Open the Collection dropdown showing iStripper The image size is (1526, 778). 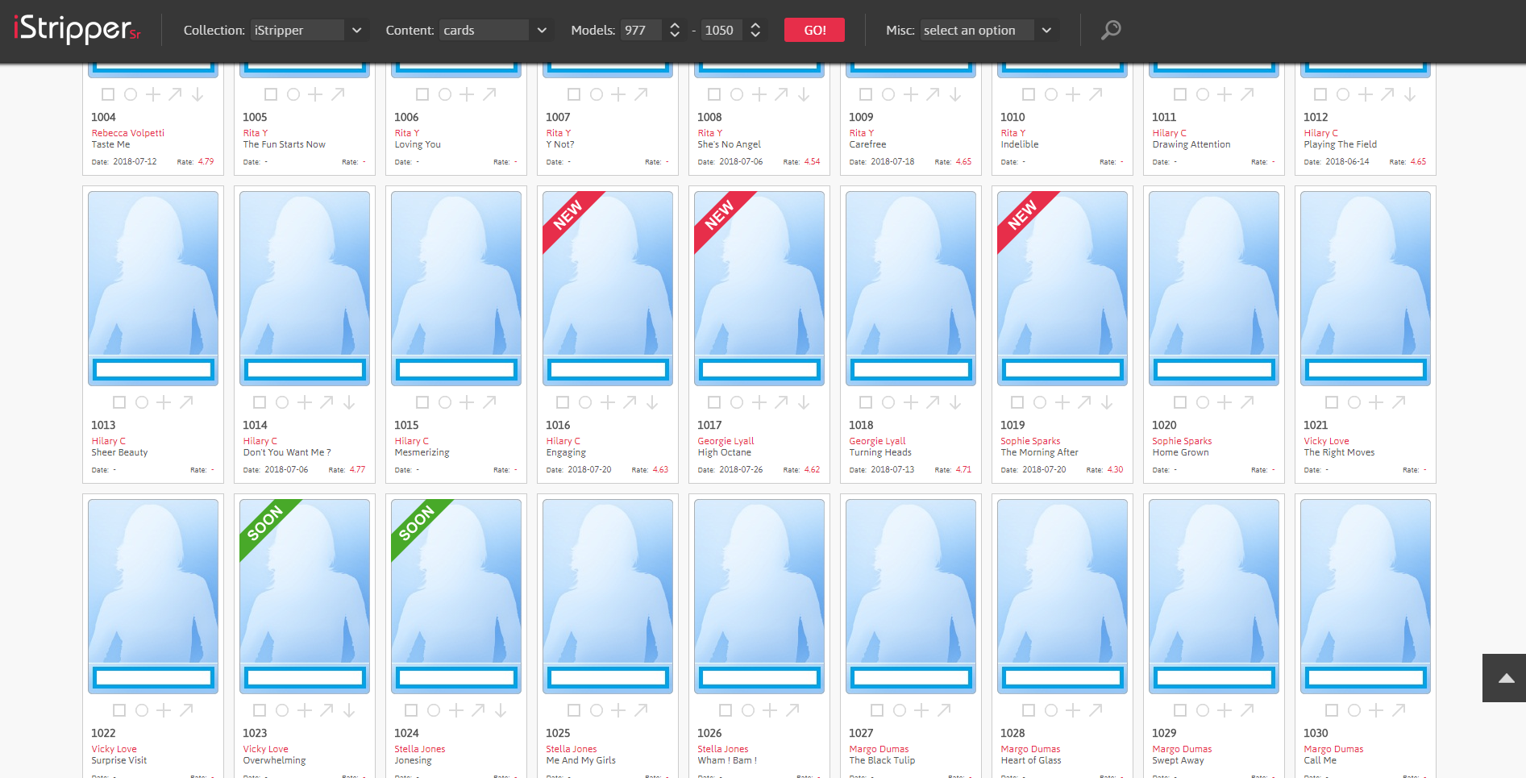click(x=307, y=31)
